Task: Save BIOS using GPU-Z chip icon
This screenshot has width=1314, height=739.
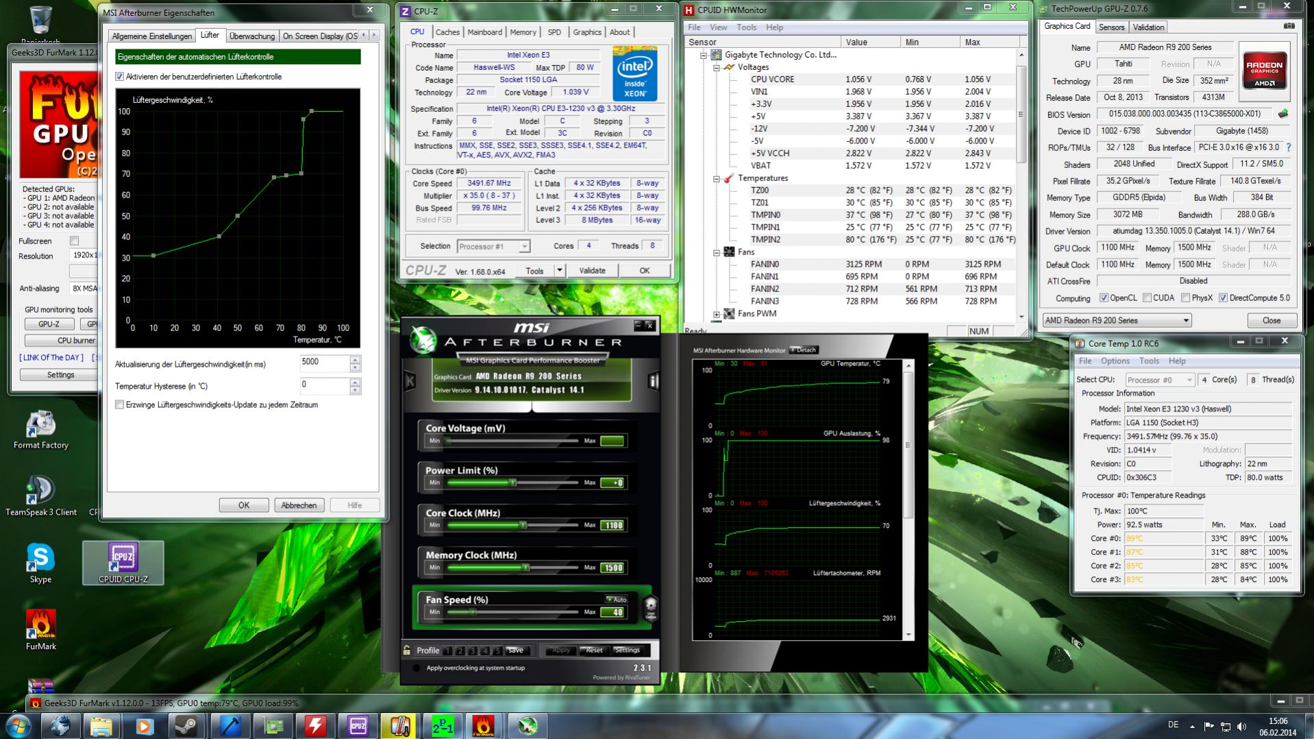Action: pyautogui.click(x=1283, y=114)
